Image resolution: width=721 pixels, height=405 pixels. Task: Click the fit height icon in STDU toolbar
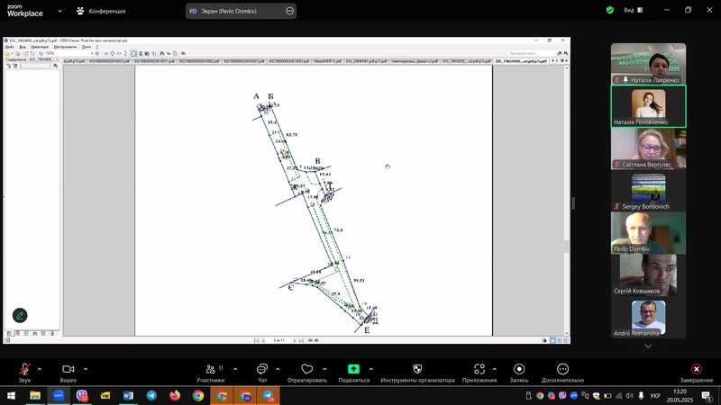[x=125, y=53]
